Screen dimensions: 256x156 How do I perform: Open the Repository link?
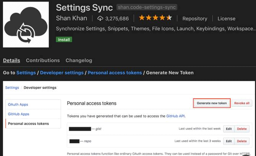coord(194,19)
